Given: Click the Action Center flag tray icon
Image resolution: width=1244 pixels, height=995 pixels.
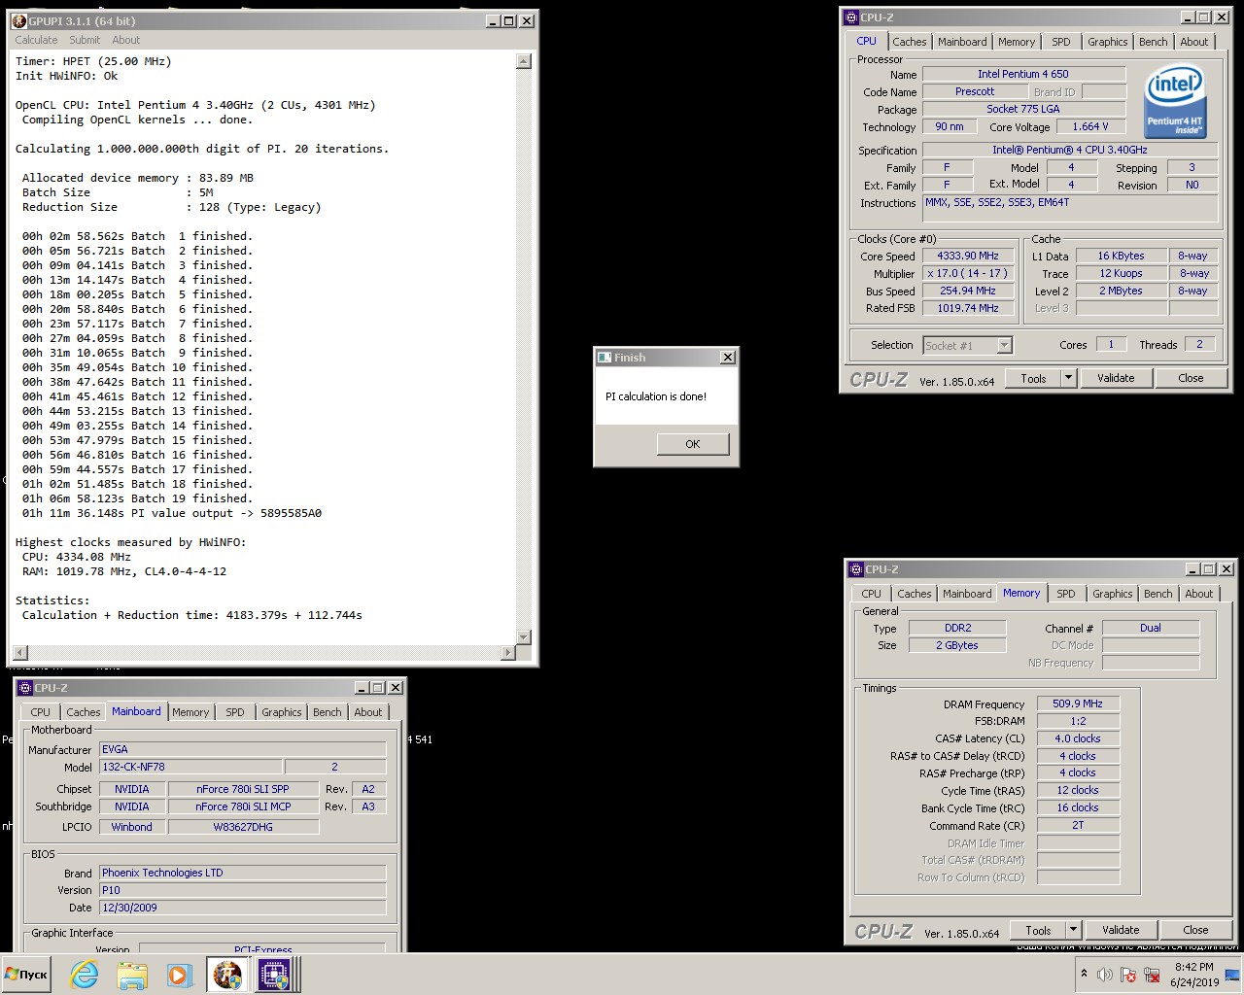Looking at the screenshot, I should [x=1128, y=975].
